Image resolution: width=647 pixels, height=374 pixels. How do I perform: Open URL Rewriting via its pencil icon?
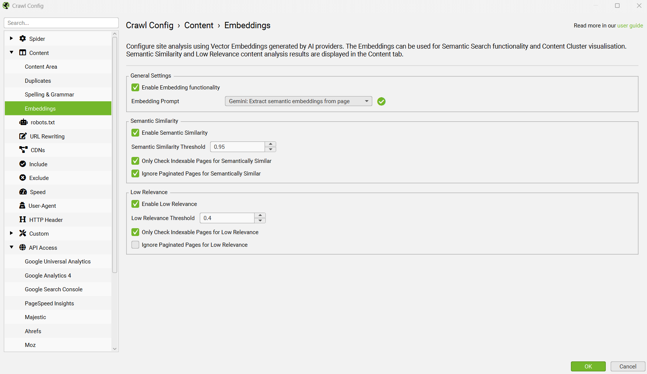pos(23,136)
